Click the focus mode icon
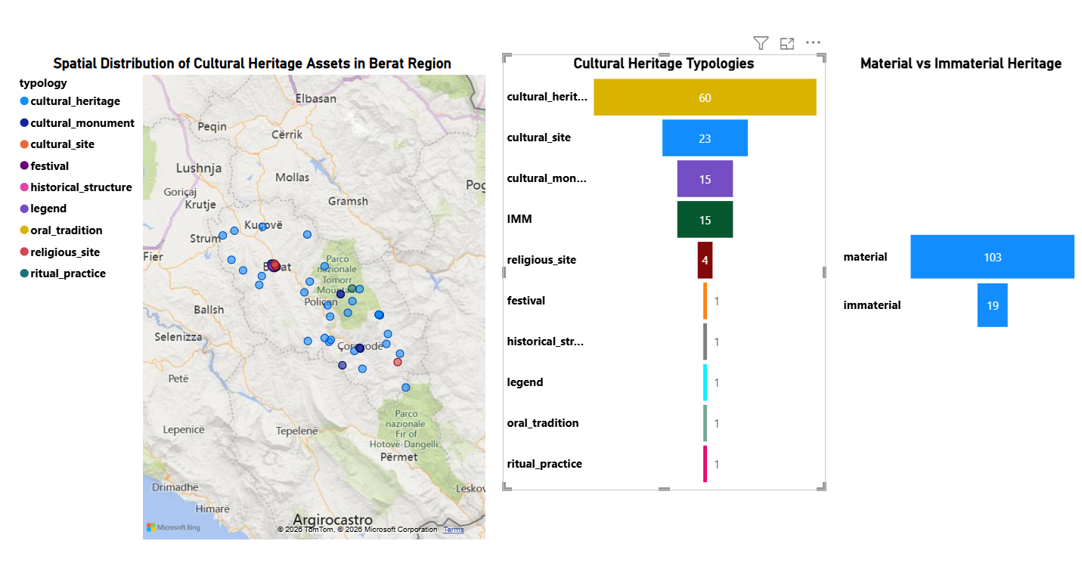Image resolution: width=1082 pixels, height=581 pixels. 787,43
